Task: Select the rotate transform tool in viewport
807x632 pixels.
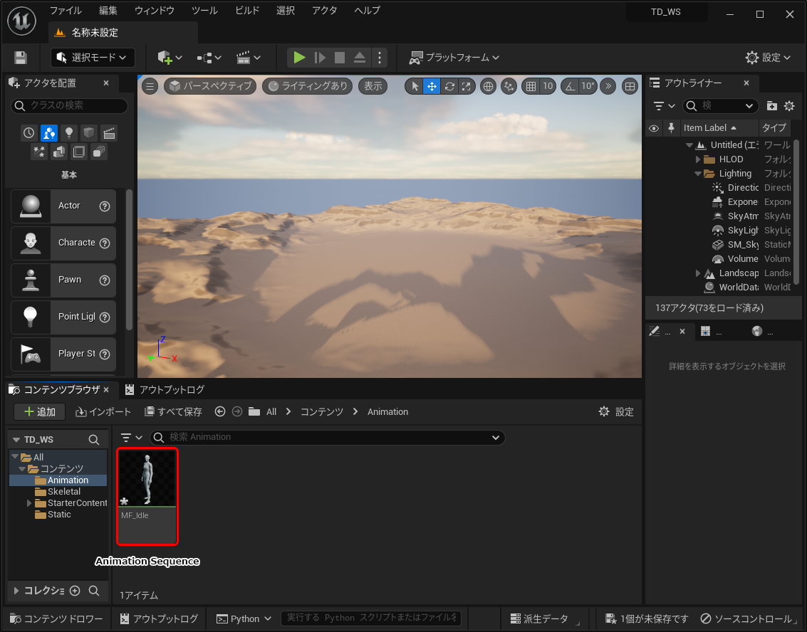Action: pos(449,86)
